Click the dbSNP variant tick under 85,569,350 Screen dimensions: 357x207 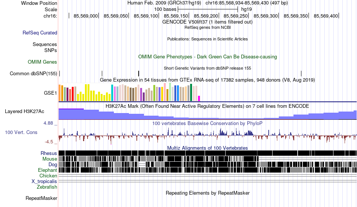click(x=301, y=73)
